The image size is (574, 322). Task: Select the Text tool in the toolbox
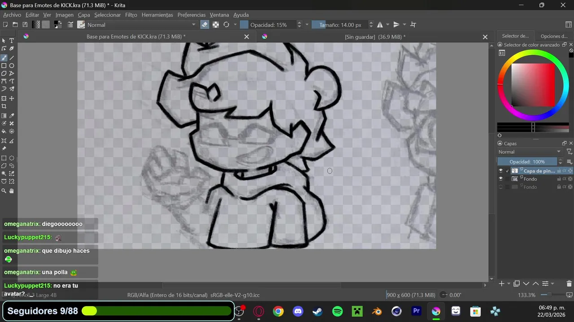[x=12, y=41]
